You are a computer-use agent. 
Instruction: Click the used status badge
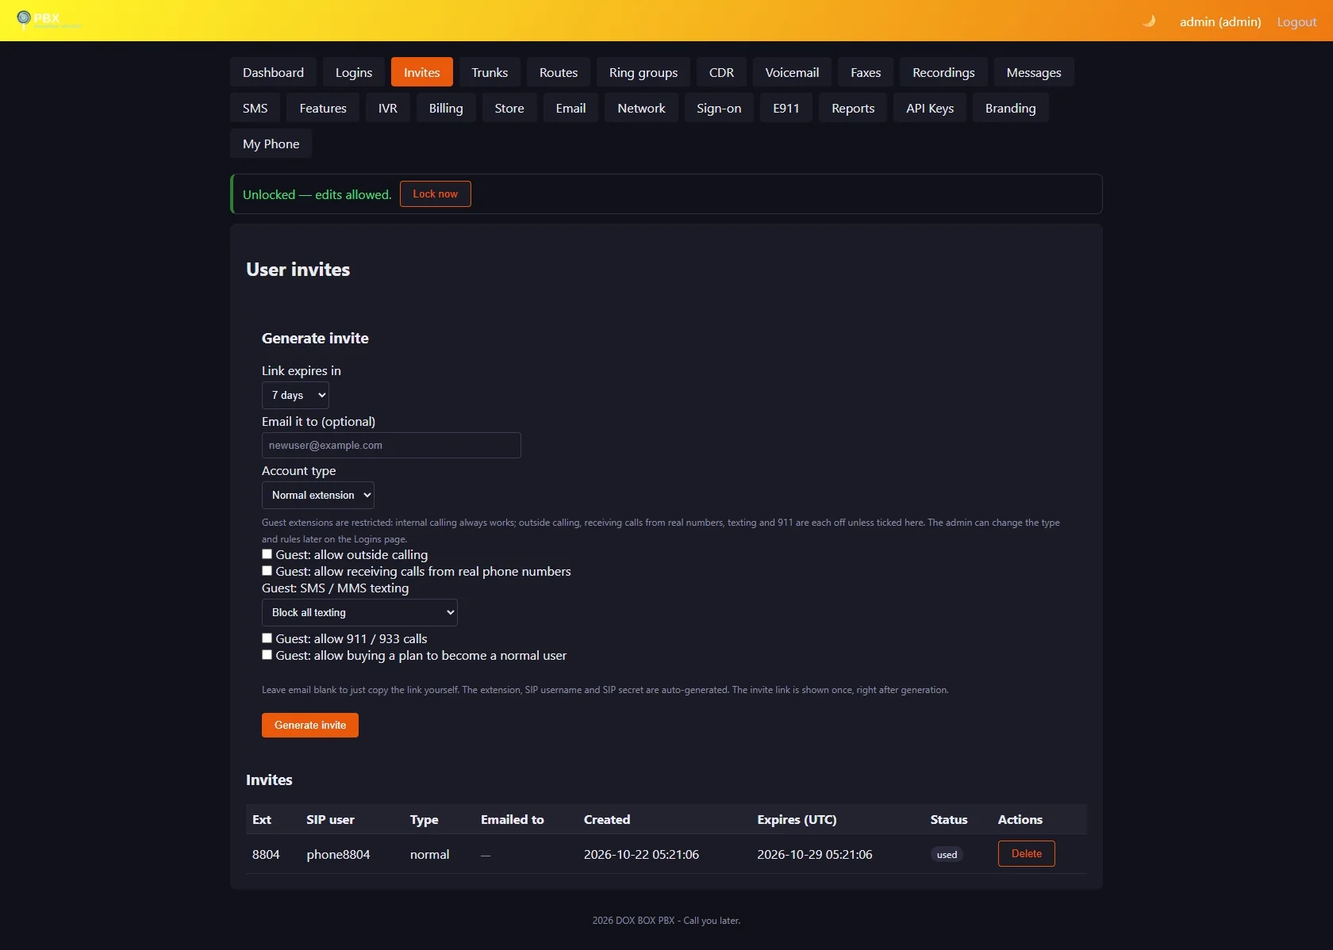947,854
